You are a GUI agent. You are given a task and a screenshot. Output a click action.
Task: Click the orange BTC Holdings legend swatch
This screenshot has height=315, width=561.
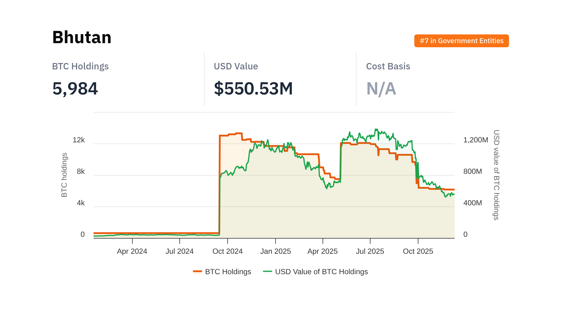point(198,272)
